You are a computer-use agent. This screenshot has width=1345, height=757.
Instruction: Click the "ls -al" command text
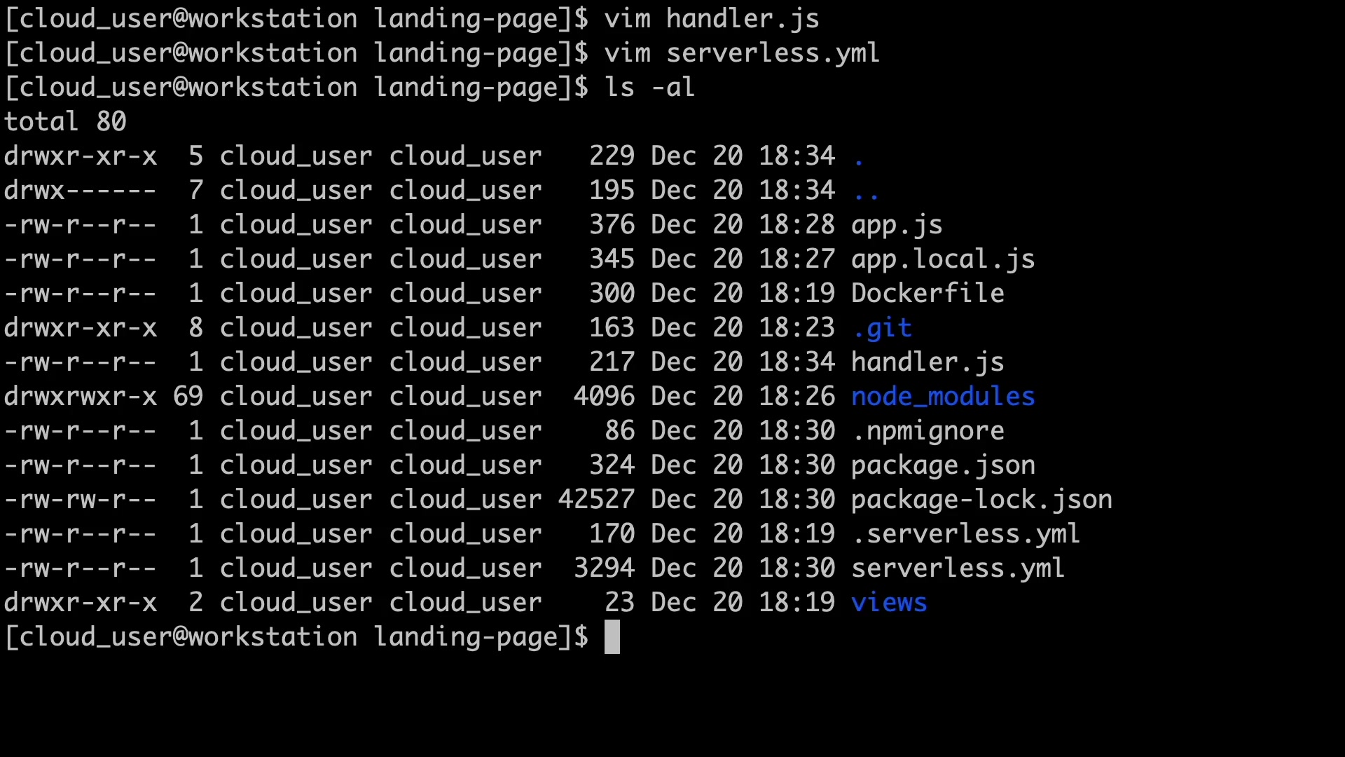(649, 88)
